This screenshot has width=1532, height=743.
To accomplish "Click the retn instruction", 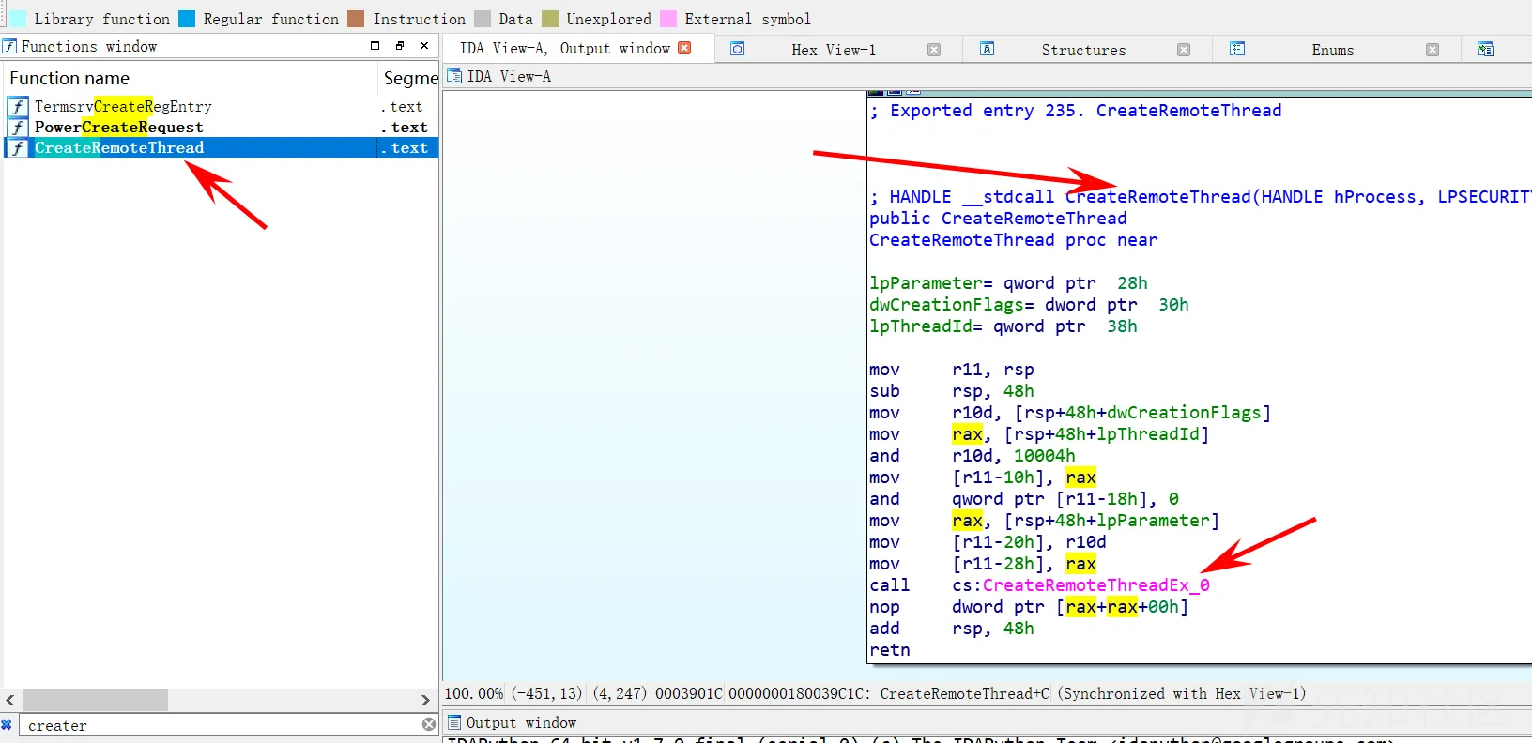I will click(x=890, y=650).
